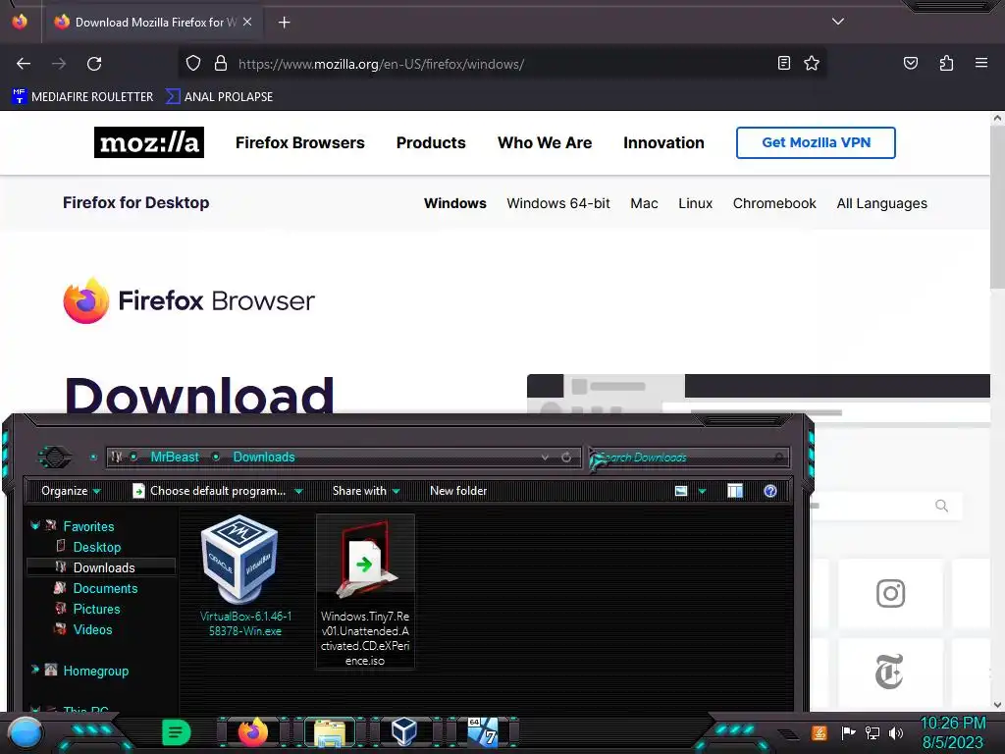Expand list all tabs chevron
Viewport: 1005px width, 754px height.
838,22
